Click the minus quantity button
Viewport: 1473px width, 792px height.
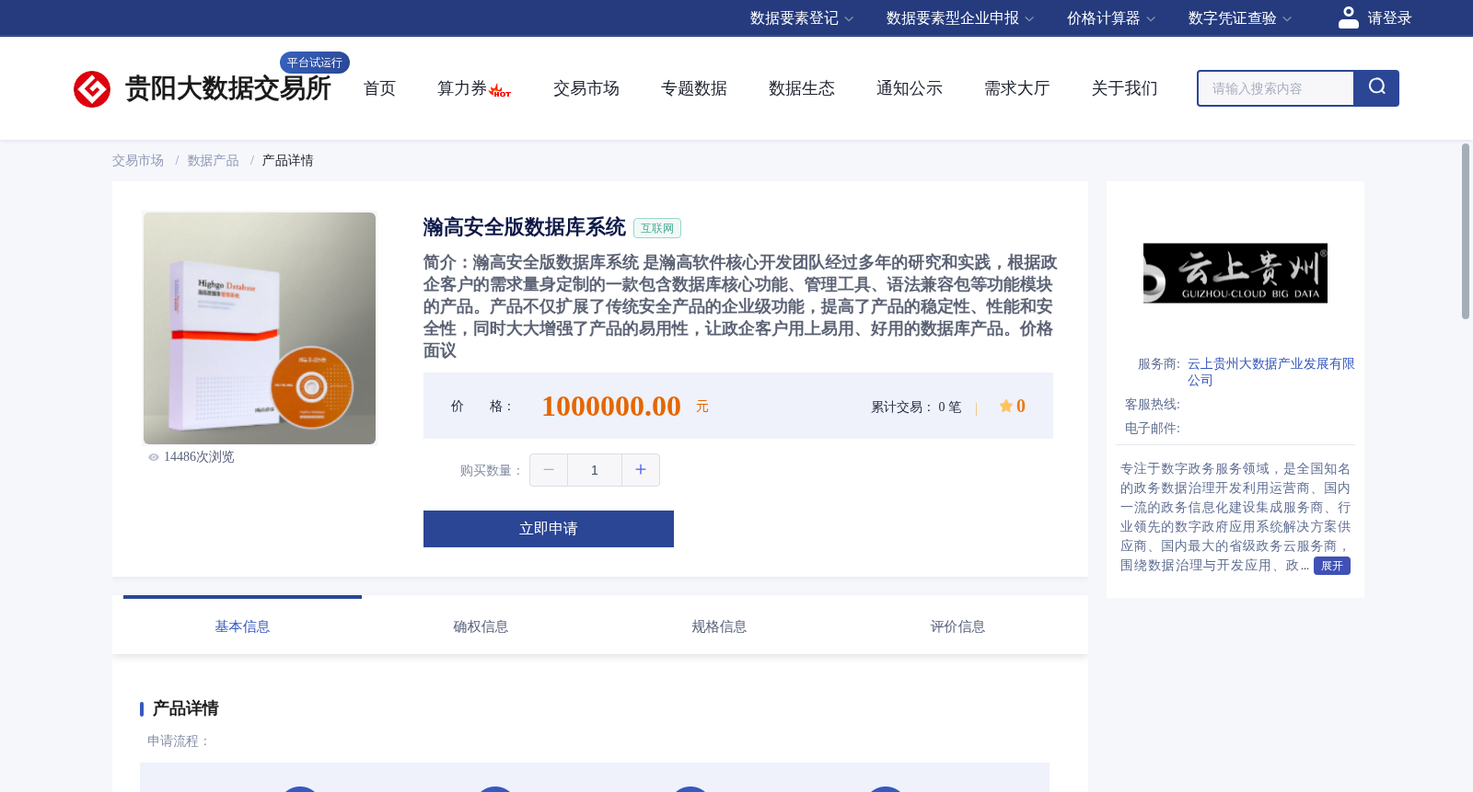point(549,470)
